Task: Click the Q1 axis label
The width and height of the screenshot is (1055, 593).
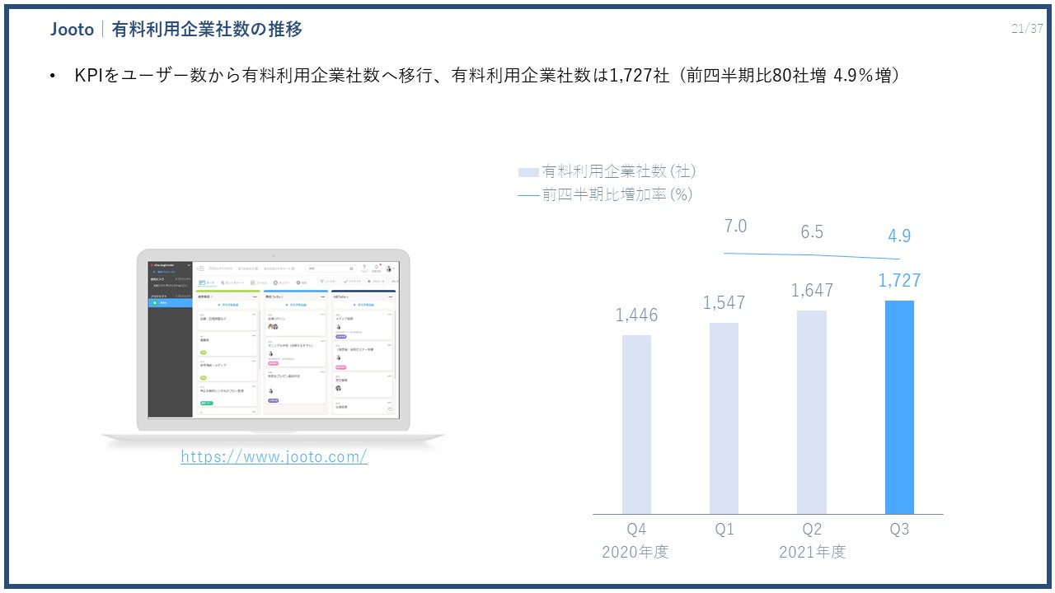Action: pyautogui.click(x=724, y=529)
